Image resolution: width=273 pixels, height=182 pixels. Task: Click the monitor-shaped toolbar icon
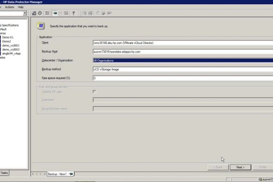(104, 13)
